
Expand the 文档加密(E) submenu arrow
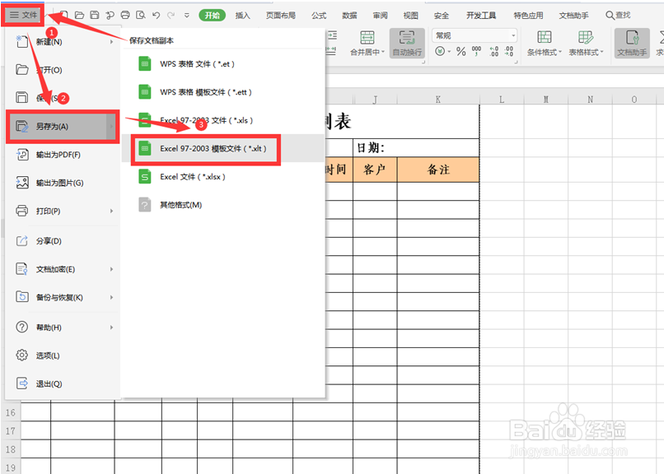pyautogui.click(x=111, y=269)
